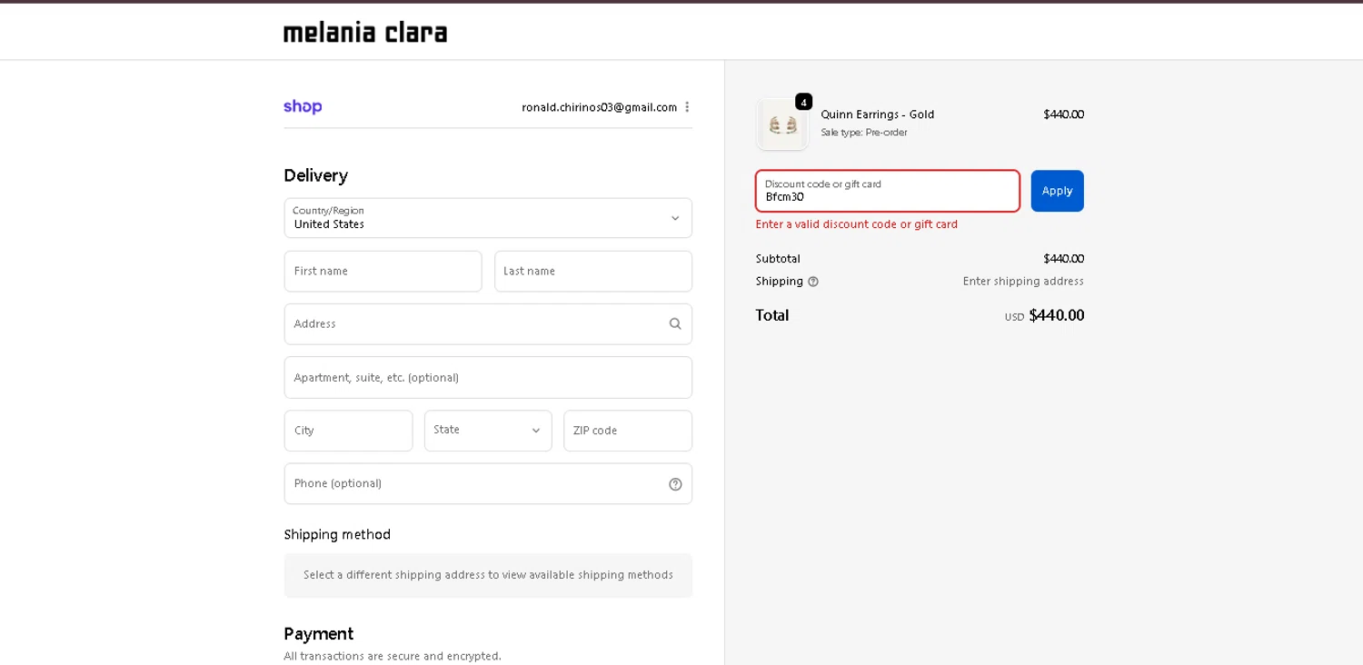Click the Shop Pay logo
This screenshot has height=665, width=1363.
pyautogui.click(x=303, y=106)
